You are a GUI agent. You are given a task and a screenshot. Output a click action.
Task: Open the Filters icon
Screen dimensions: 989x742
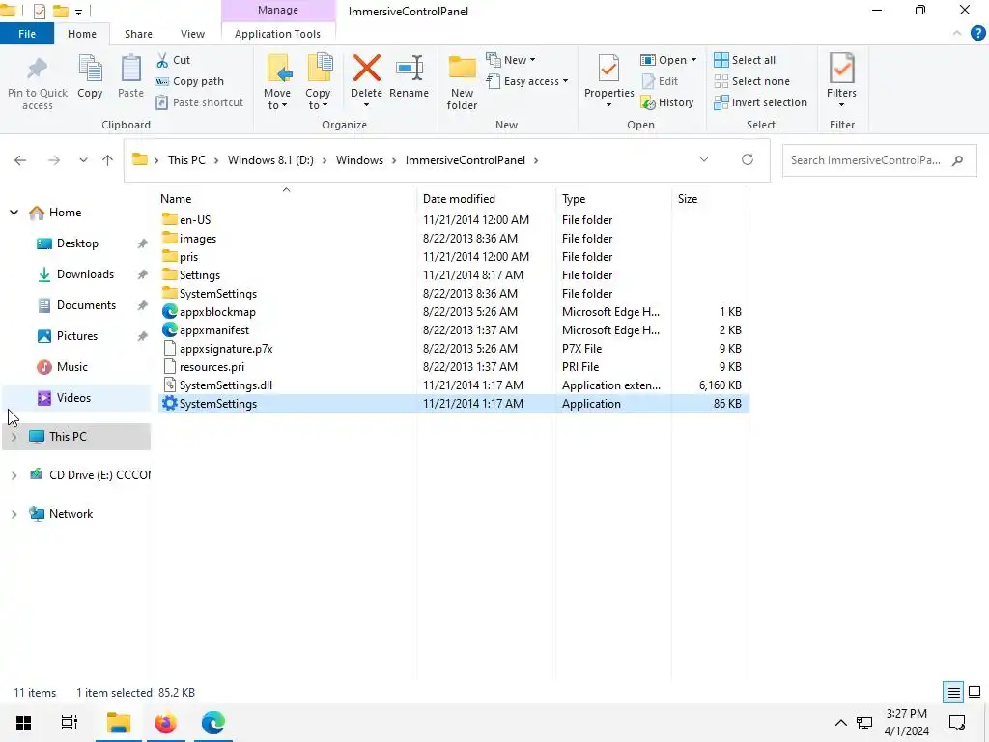pyautogui.click(x=841, y=69)
